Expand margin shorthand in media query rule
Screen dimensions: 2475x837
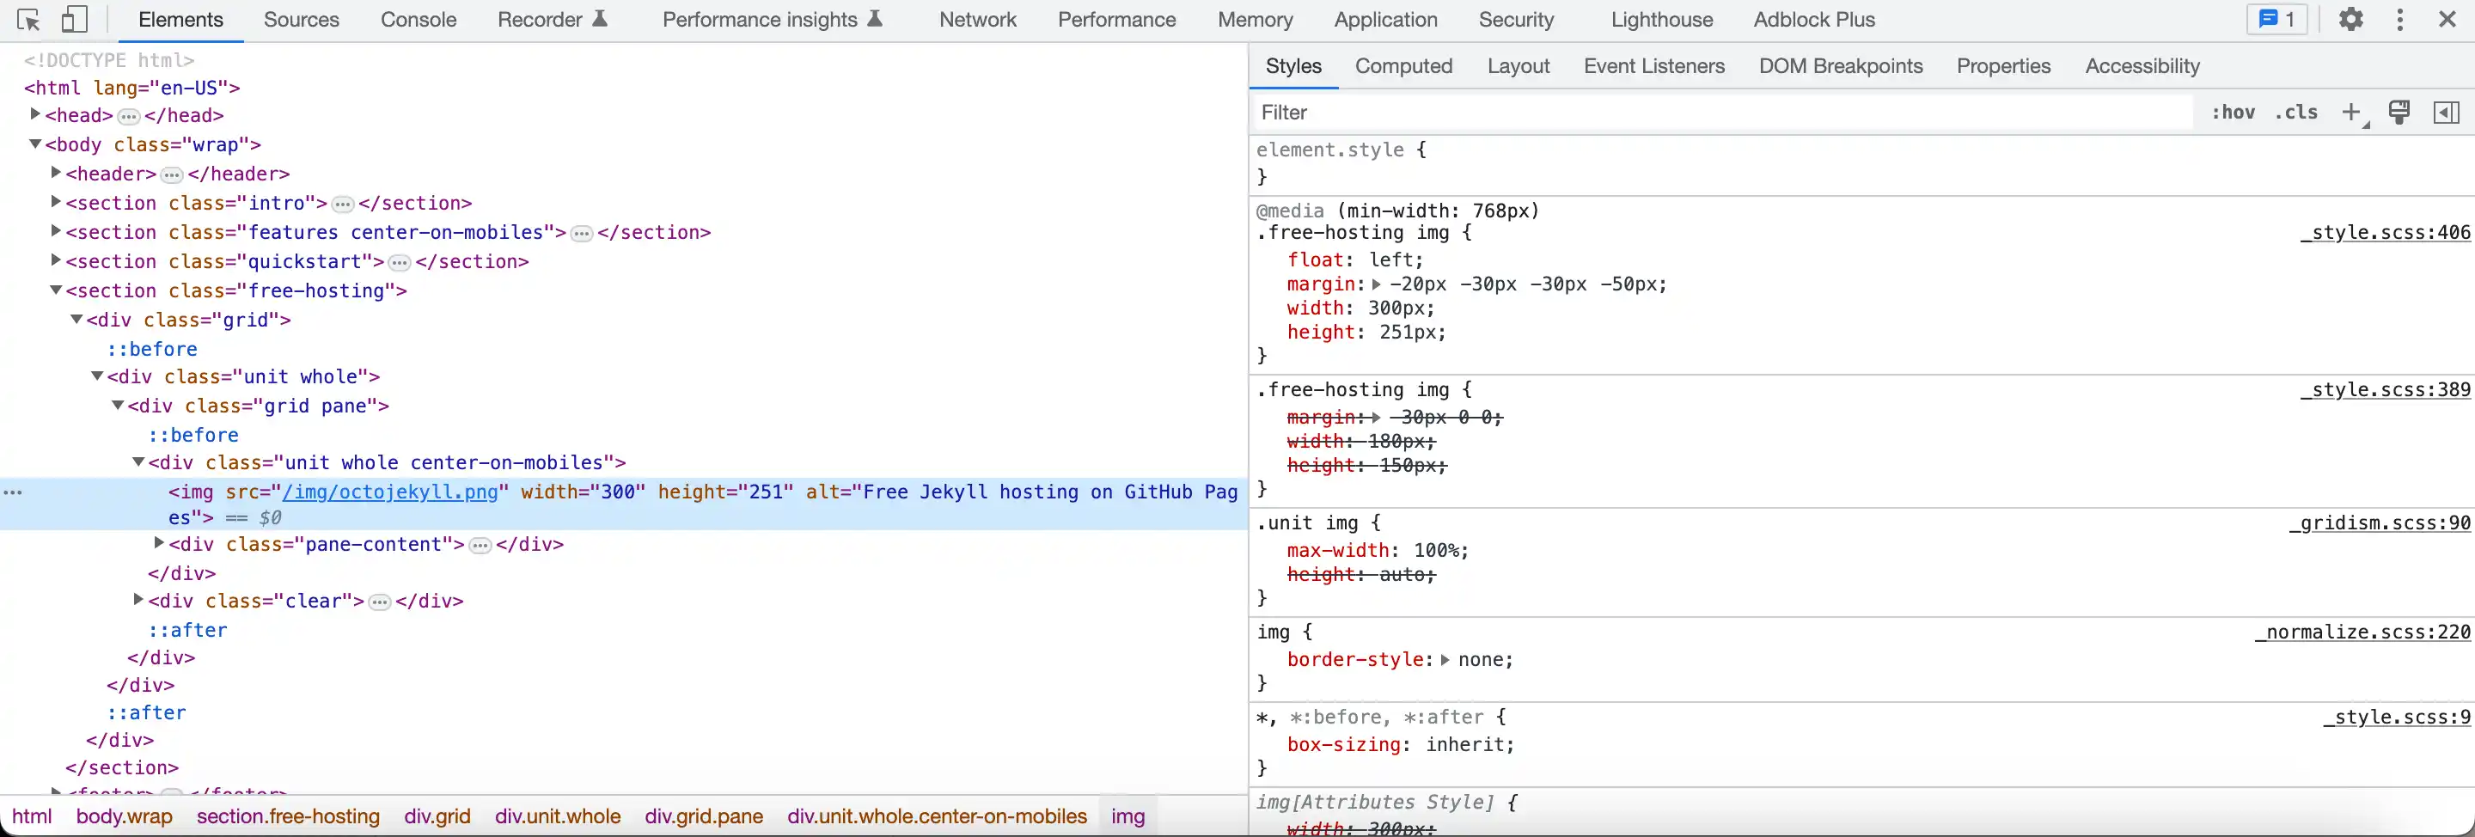[x=1377, y=284]
